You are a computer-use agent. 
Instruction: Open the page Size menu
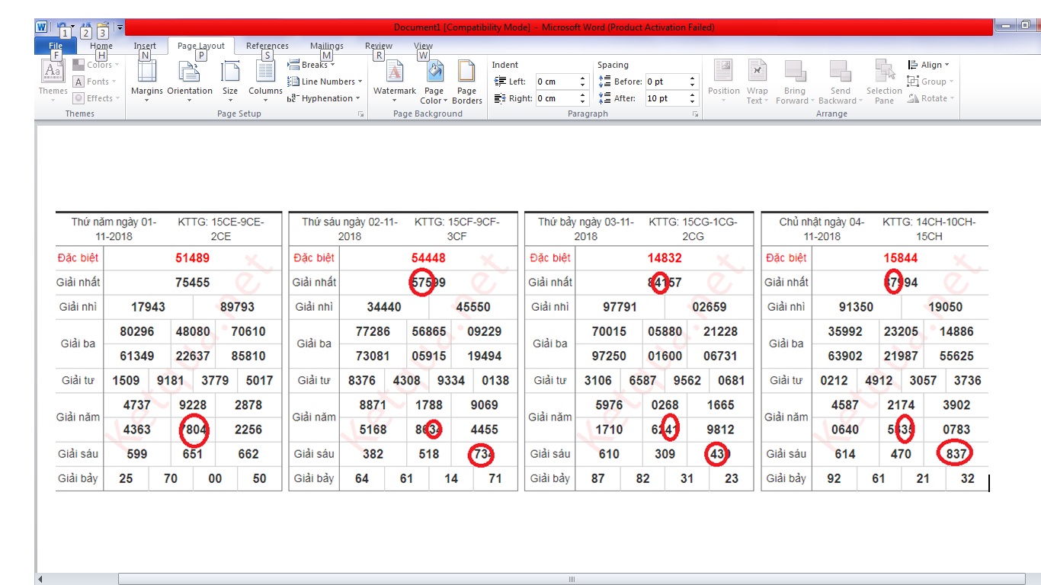230,78
